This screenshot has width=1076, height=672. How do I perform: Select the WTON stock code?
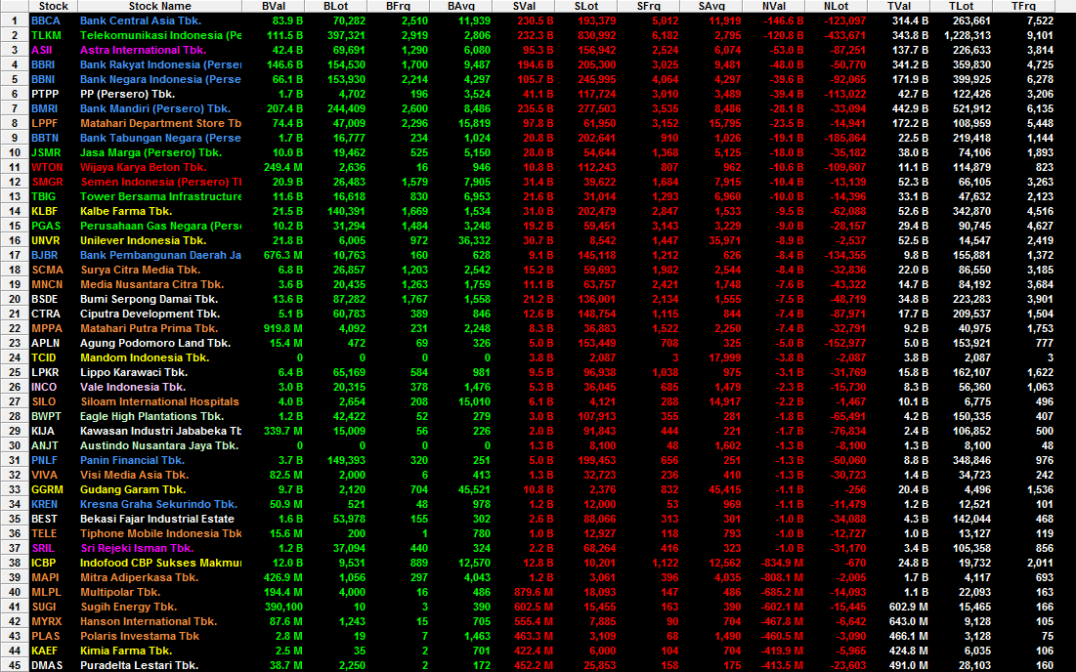click(x=47, y=167)
